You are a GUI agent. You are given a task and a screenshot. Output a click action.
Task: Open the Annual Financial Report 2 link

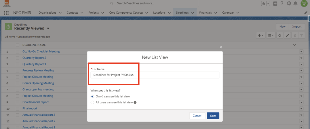[39, 121]
